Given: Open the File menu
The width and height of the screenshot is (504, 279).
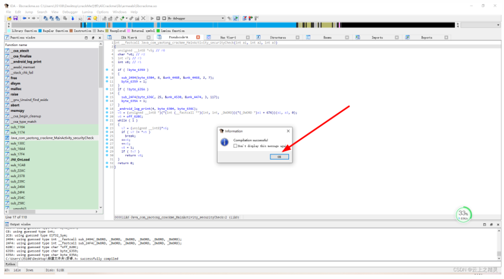Looking at the screenshot, I should [x=8, y=12].
